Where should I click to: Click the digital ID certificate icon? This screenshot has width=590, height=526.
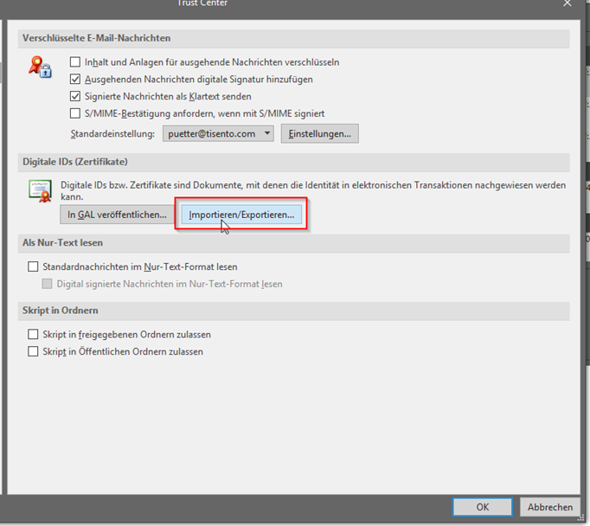click(x=41, y=190)
